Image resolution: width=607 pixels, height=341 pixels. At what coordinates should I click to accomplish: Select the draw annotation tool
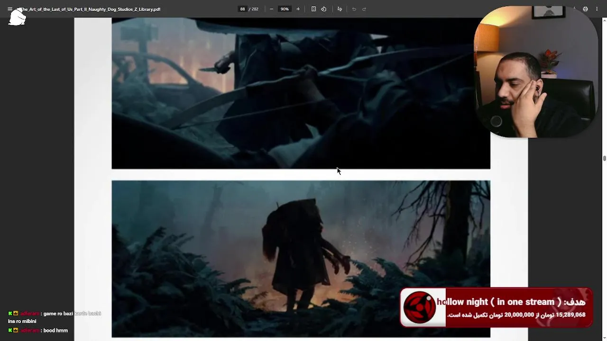coord(340,9)
